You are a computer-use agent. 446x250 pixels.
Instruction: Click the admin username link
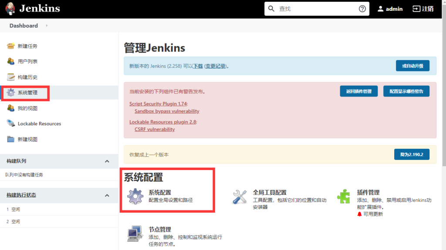[394, 9]
